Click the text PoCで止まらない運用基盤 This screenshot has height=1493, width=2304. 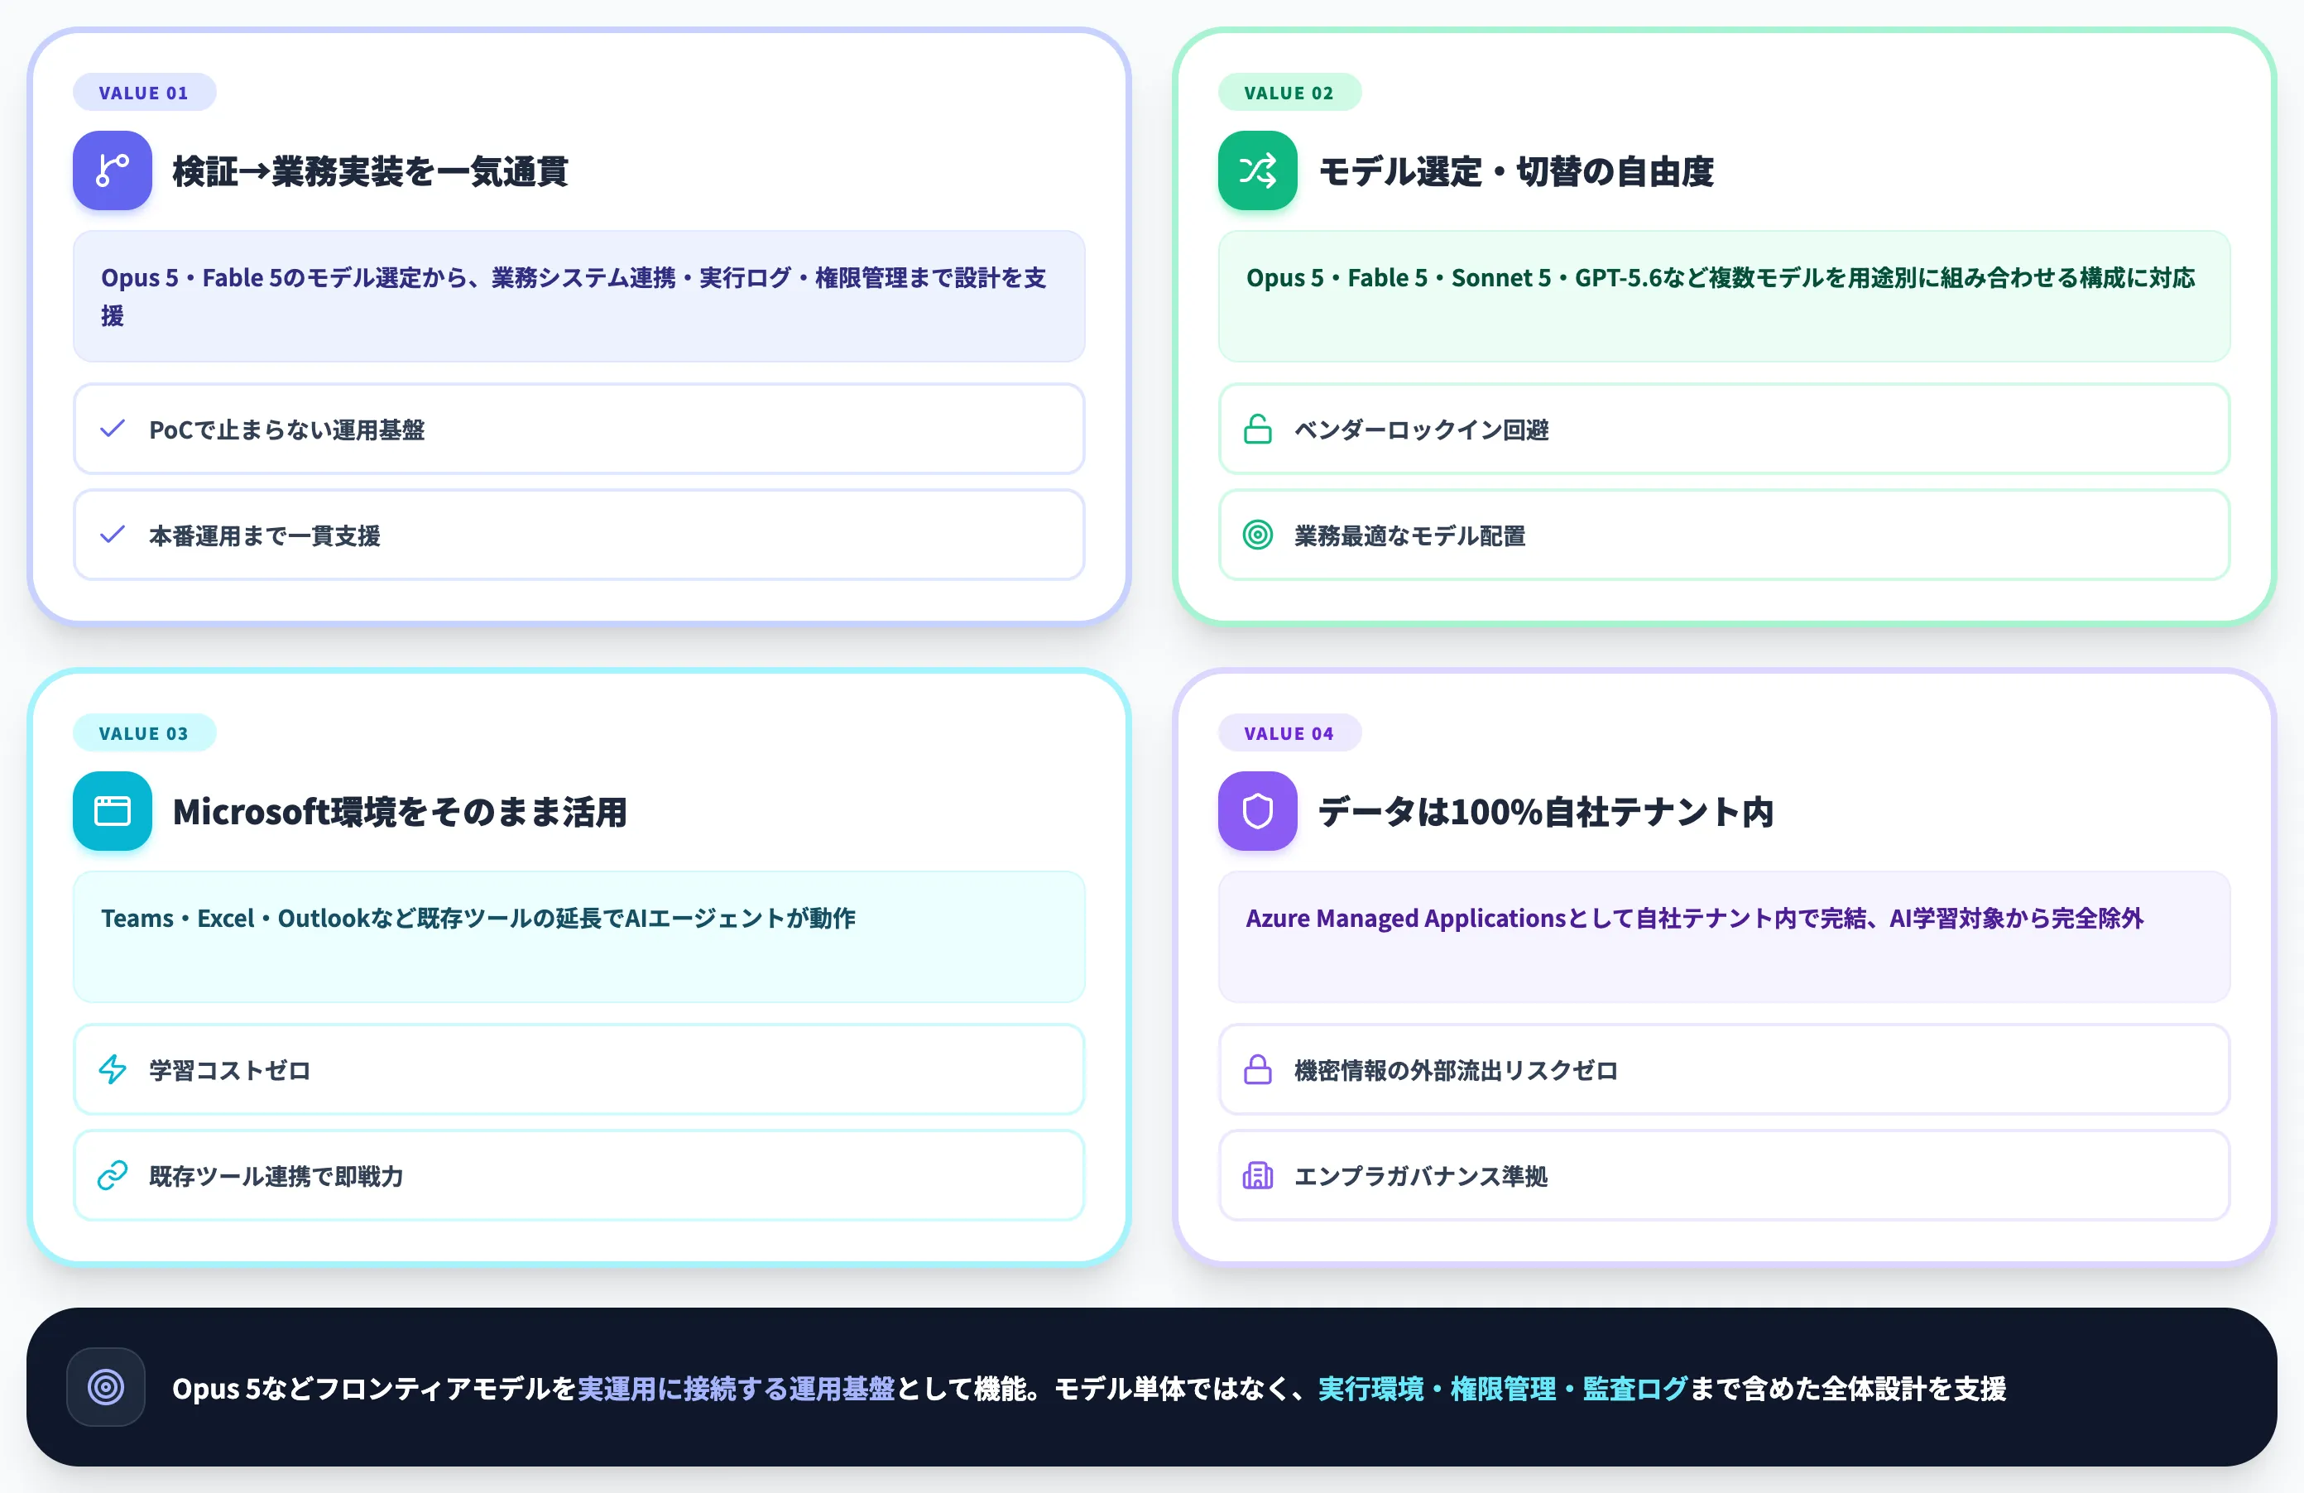(x=286, y=430)
